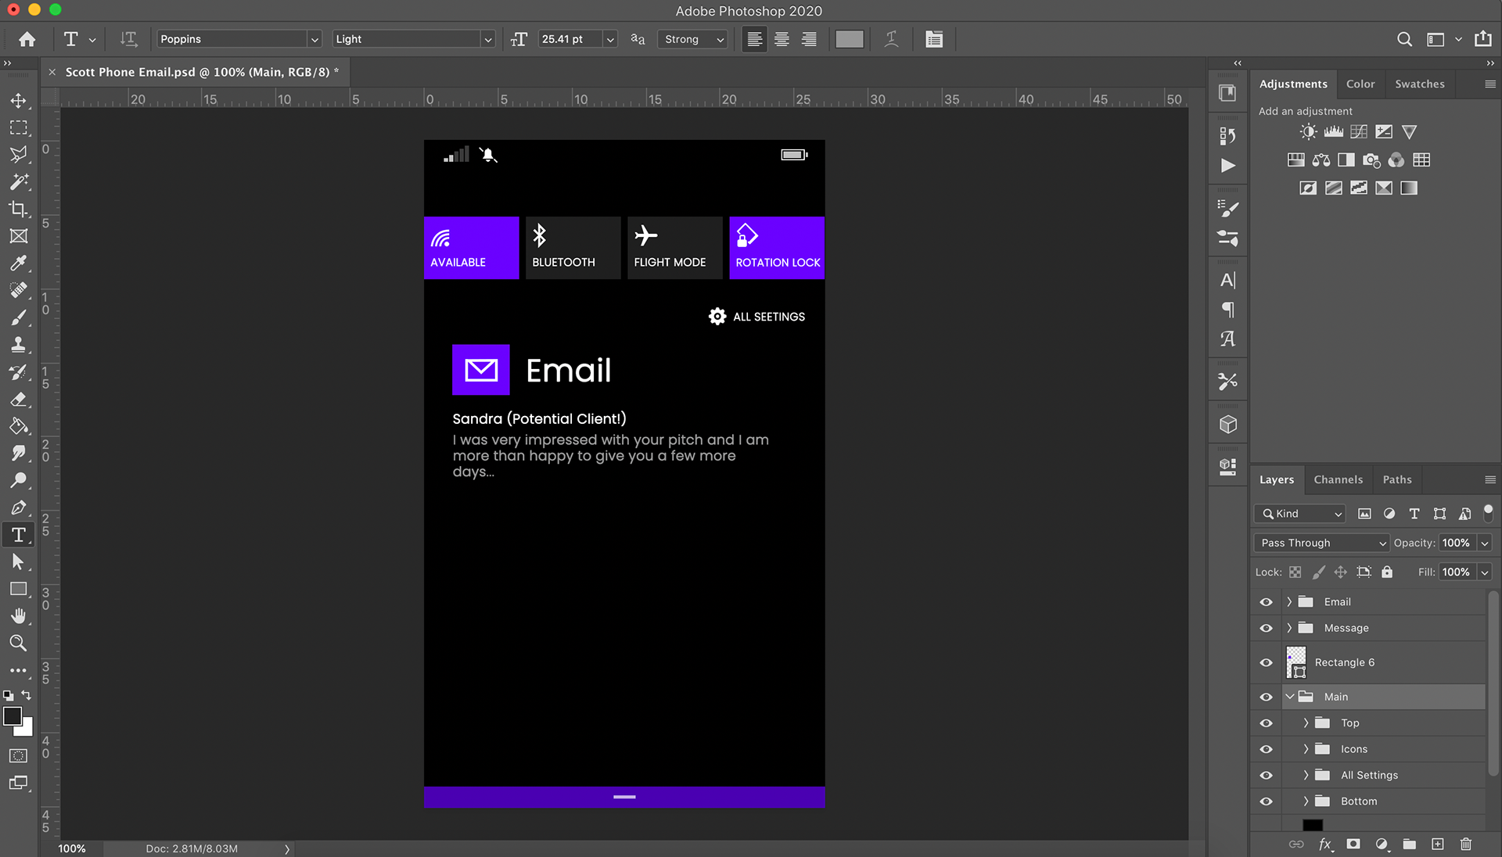Open the Paragraph panel icon
This screenshot has width=1502, height=857.
tap(1227, 310)
